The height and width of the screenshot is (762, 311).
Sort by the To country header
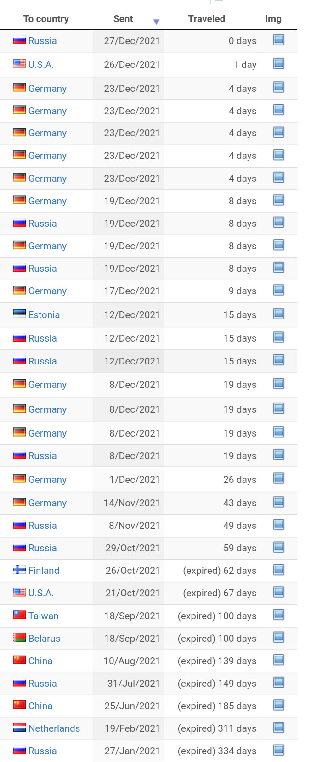pos(46,19)
